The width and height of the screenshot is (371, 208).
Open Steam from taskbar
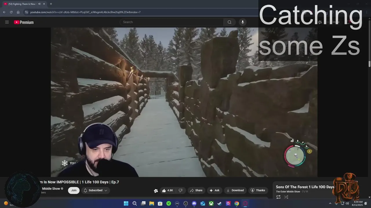pos(220,203)
